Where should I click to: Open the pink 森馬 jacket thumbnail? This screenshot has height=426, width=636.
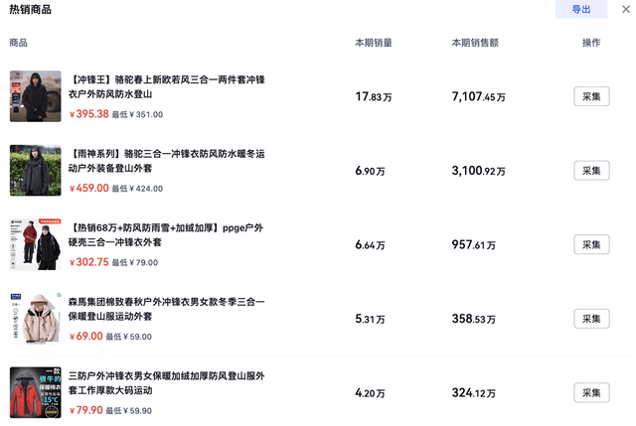click(x=36, y=319)
